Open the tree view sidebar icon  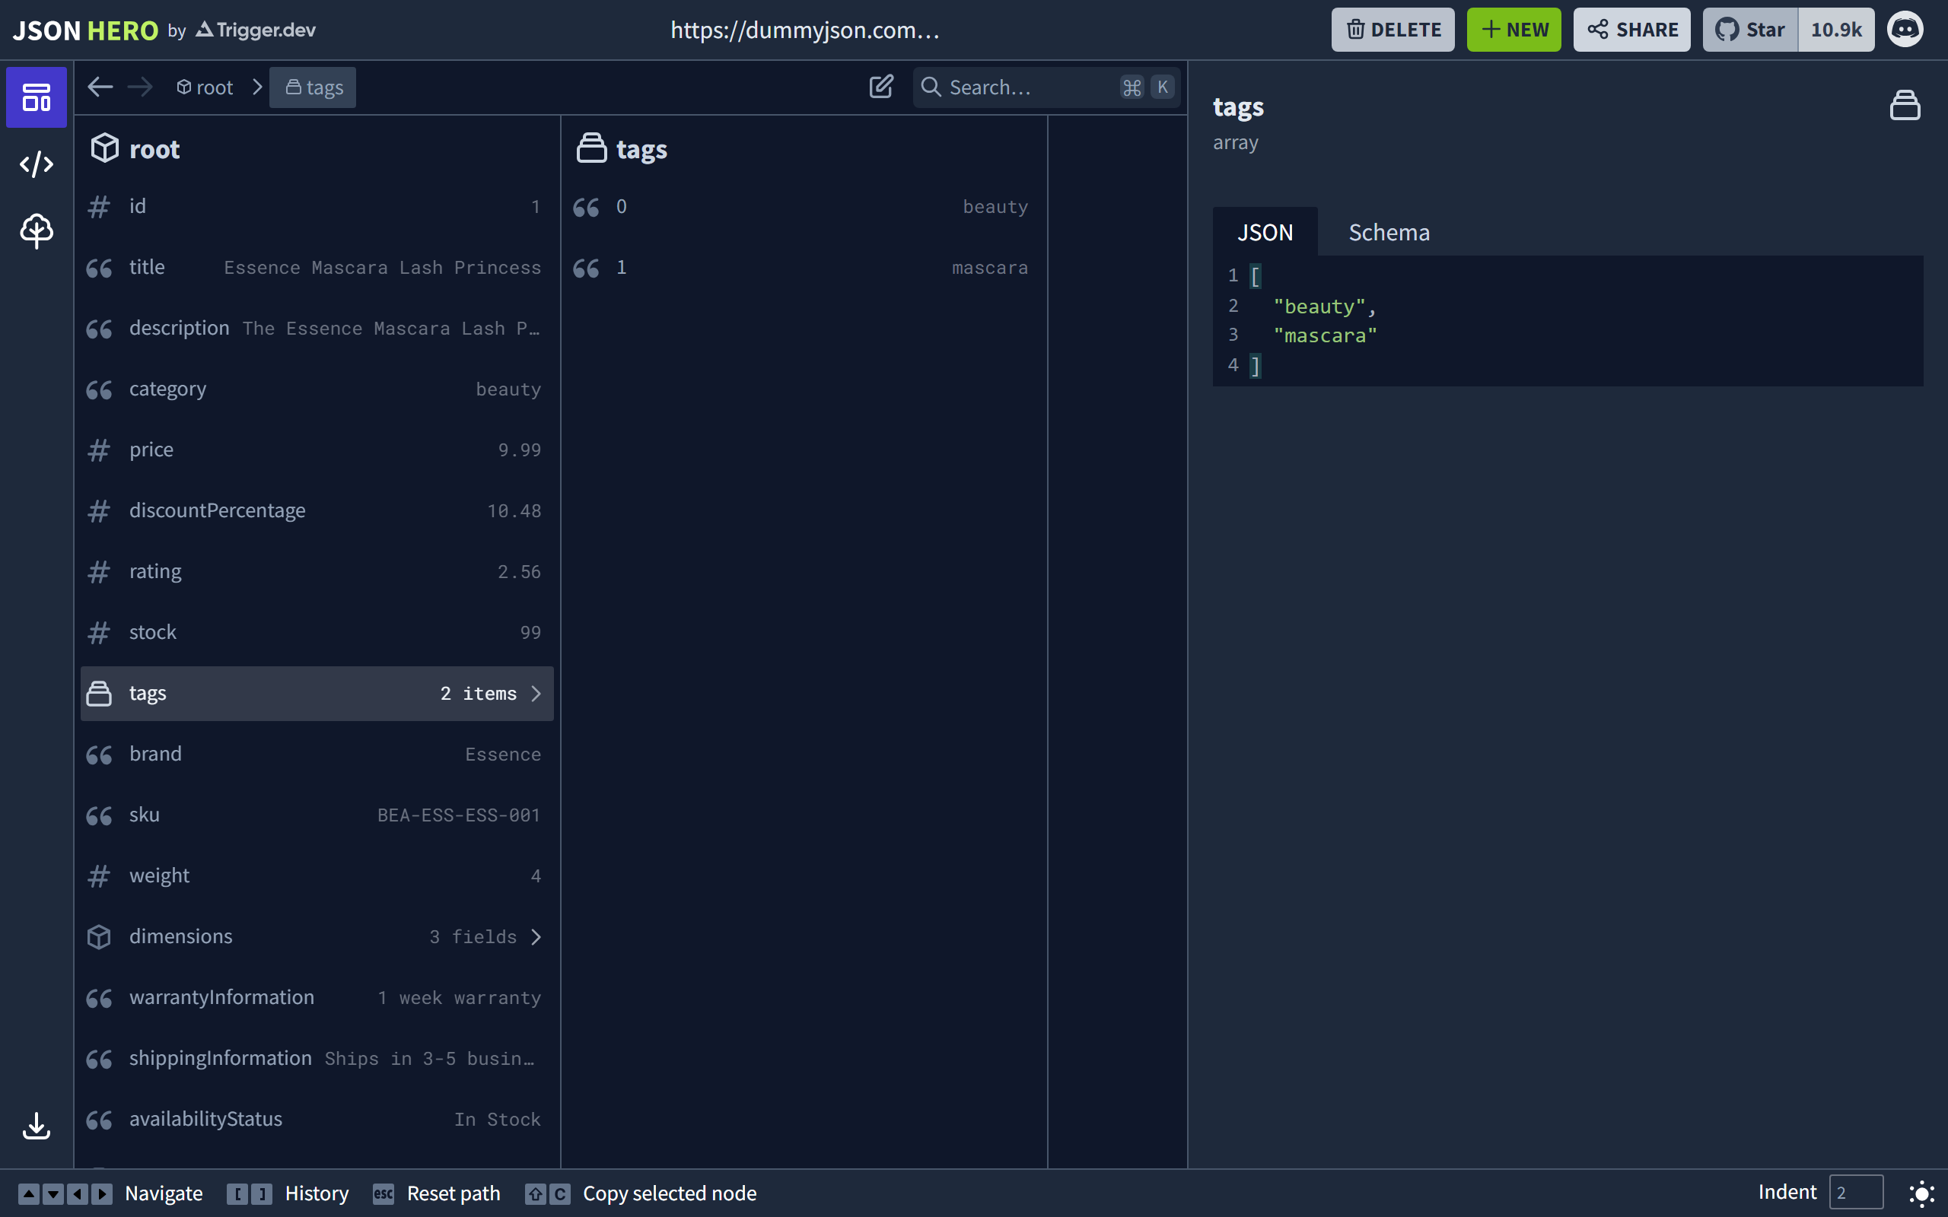click(37, 231)
